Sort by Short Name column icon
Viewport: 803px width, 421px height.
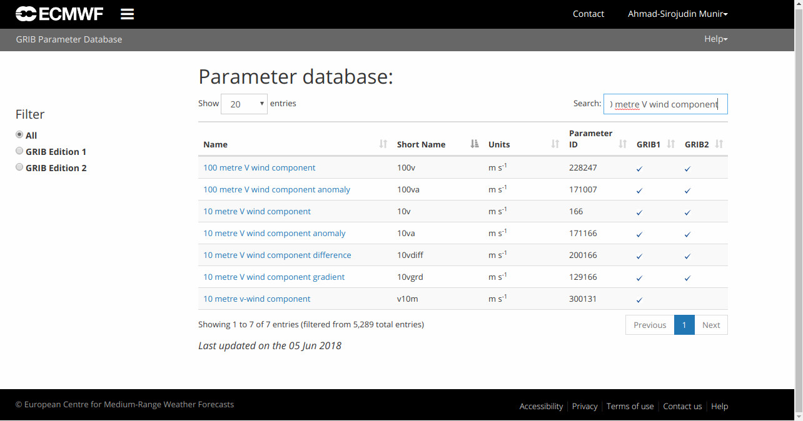point(475,144)
